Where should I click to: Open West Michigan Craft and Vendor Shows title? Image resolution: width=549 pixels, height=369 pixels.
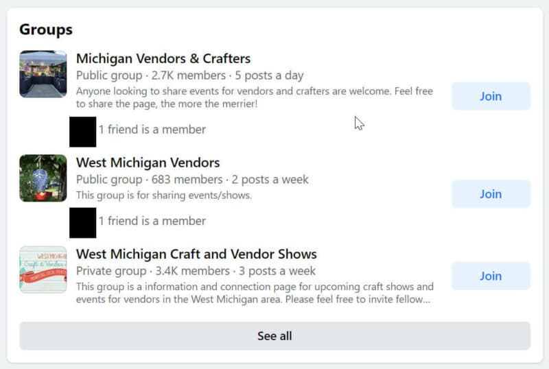[x=196, y=254]
